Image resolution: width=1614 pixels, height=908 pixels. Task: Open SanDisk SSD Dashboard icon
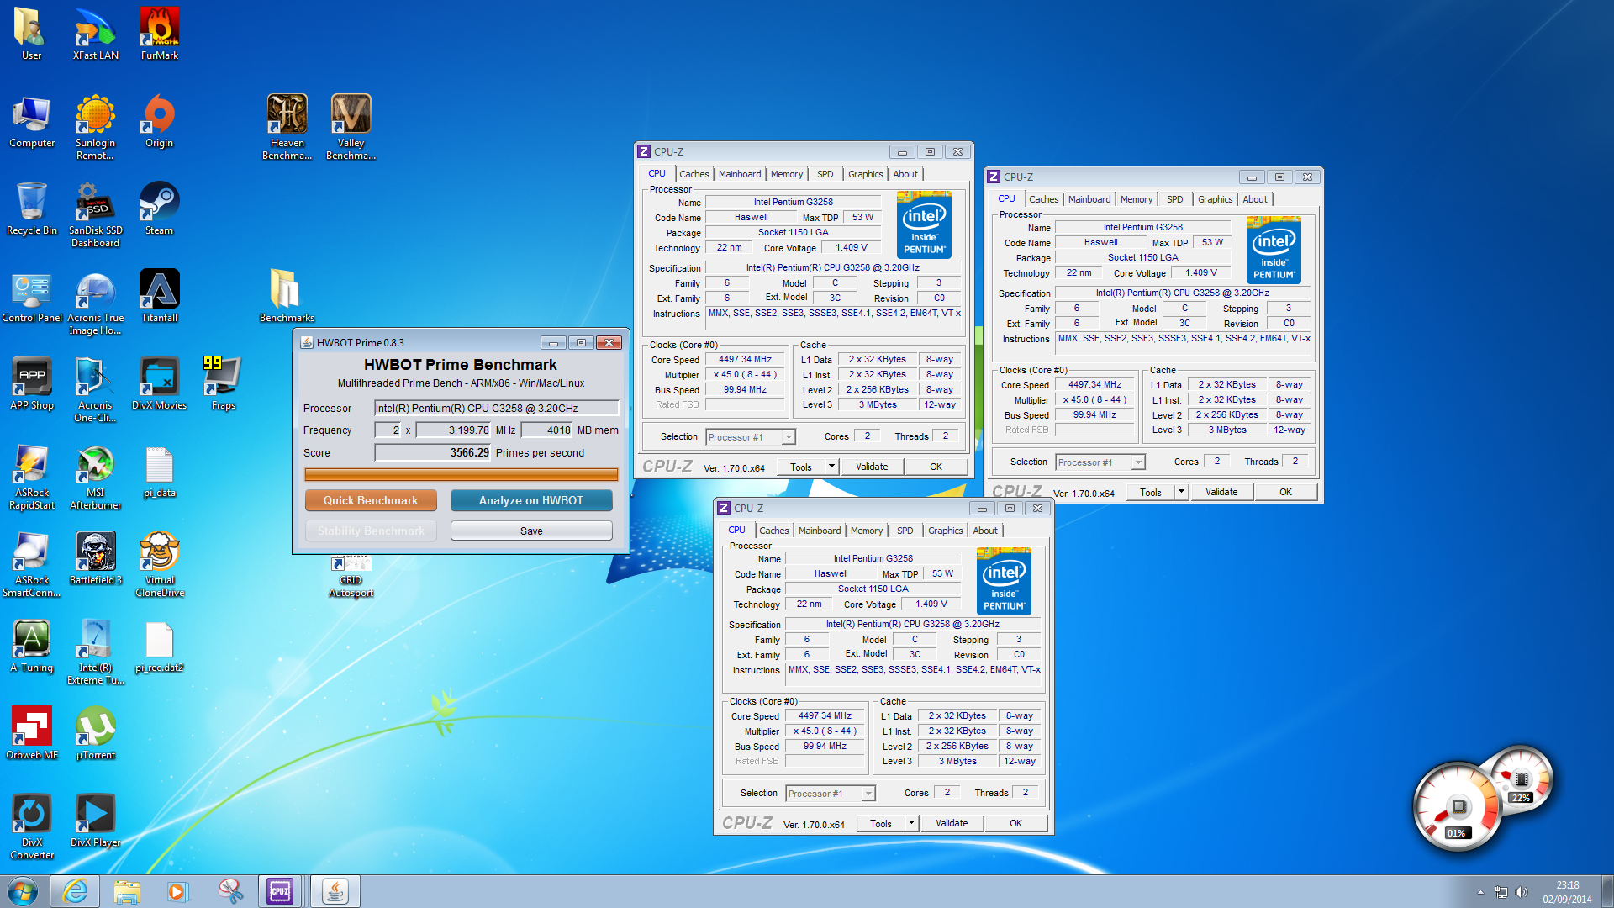[x=96, y=214]
